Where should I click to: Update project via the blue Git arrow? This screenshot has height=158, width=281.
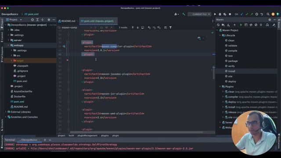click(242, 14)
